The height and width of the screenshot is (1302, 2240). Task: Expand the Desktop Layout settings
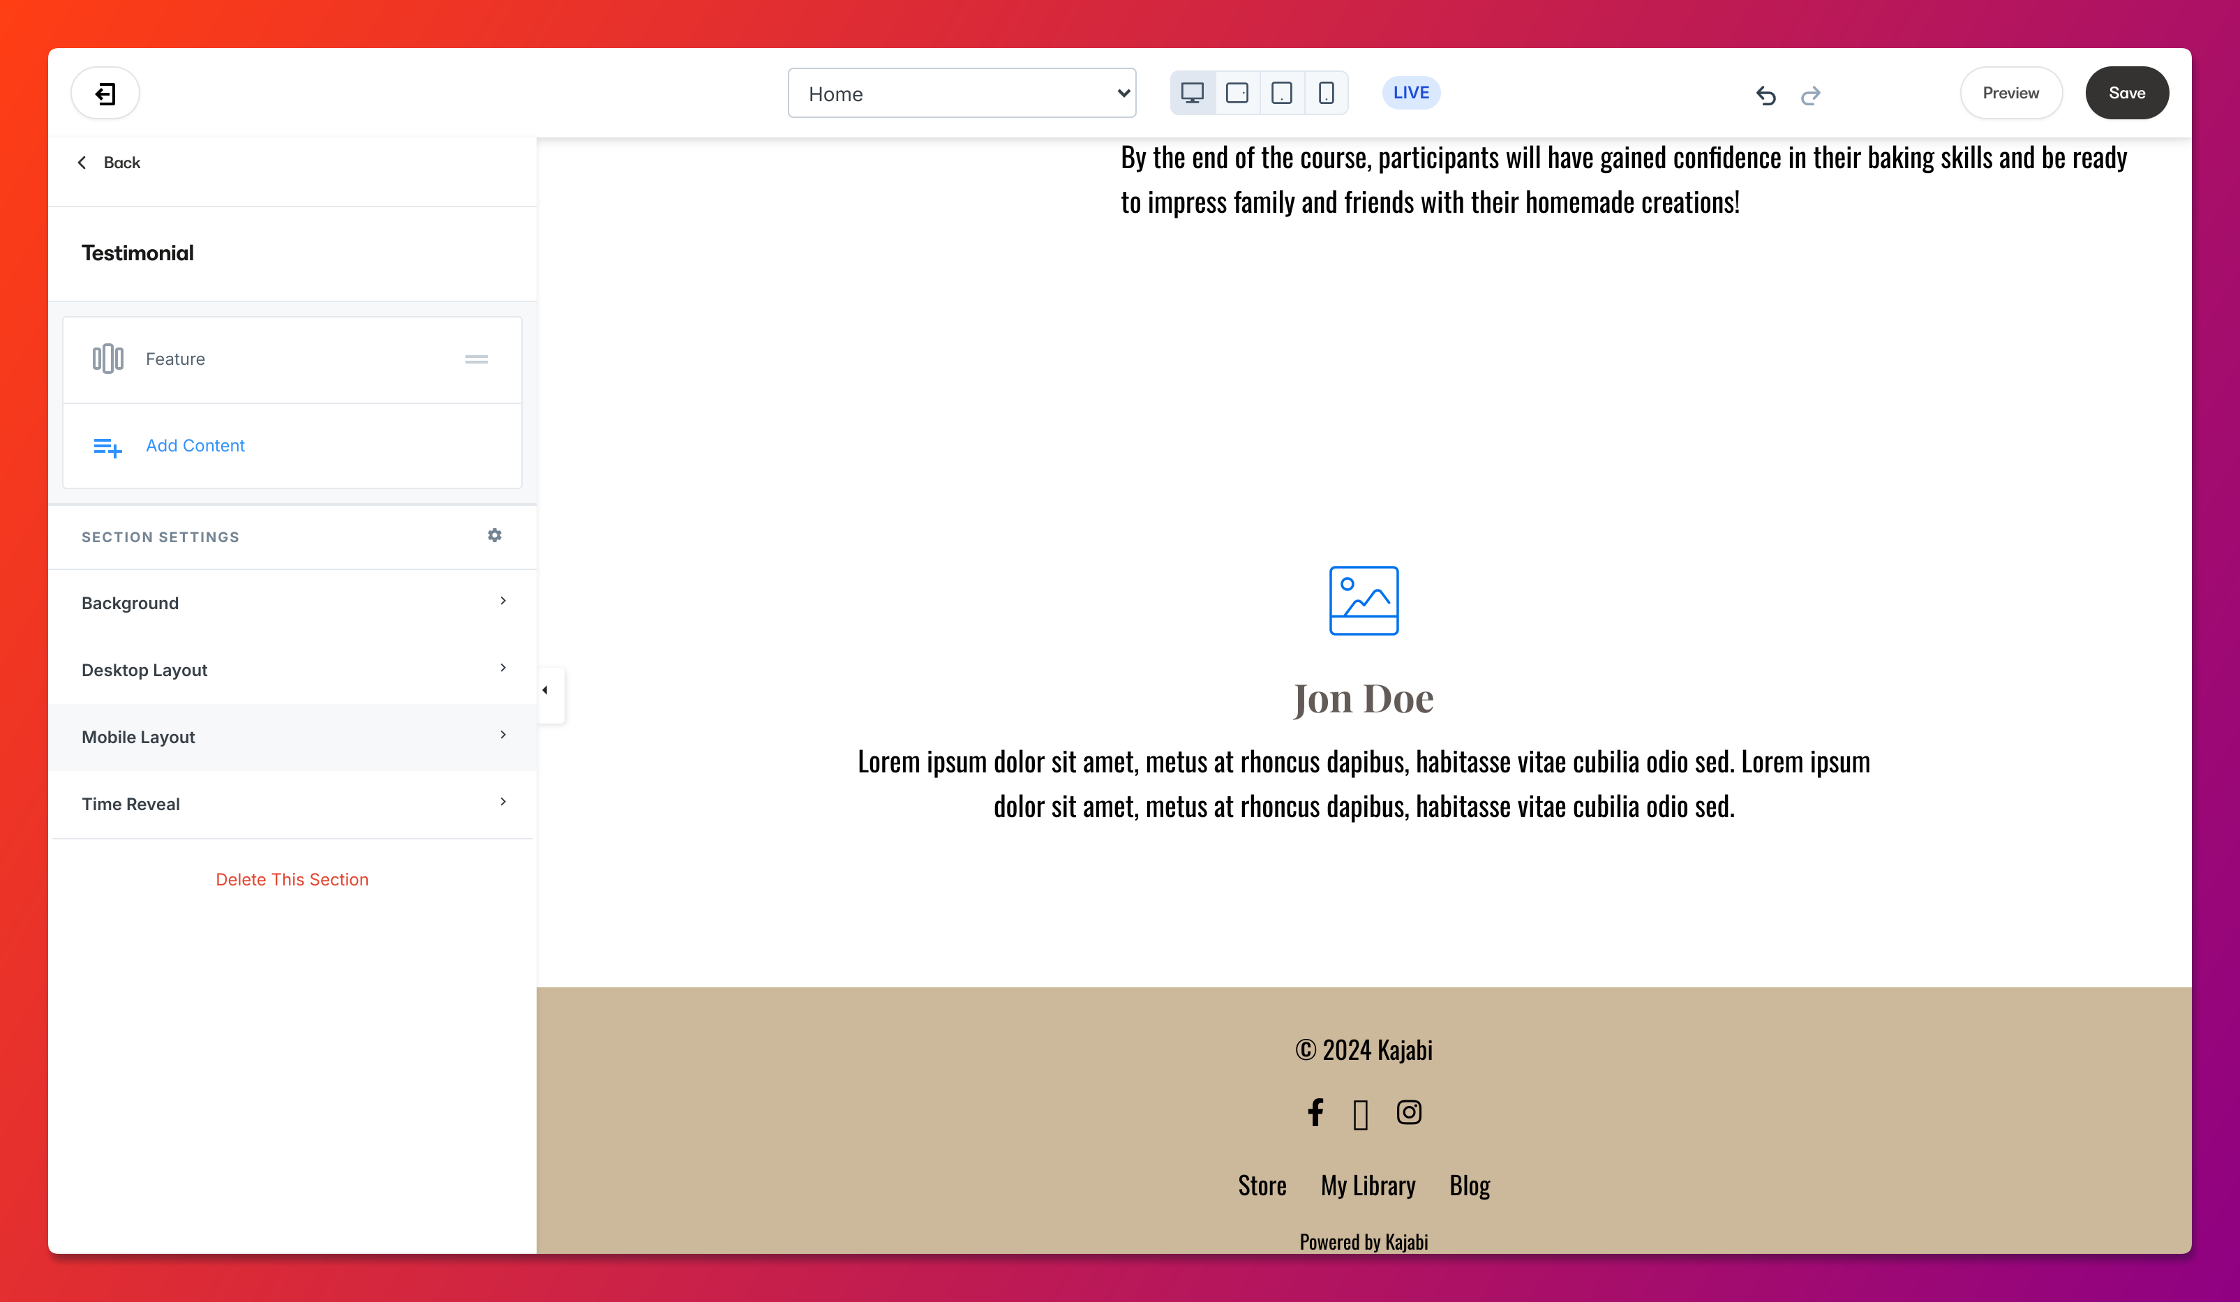point(292,670)
